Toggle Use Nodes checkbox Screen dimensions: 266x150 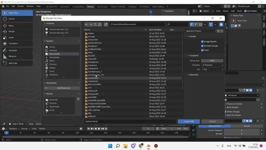tap(245, 11)
